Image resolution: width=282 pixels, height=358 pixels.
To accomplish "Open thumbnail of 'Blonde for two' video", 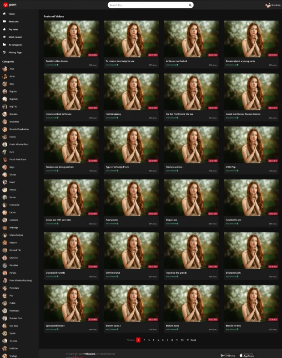I will click(x=251, y=303).
